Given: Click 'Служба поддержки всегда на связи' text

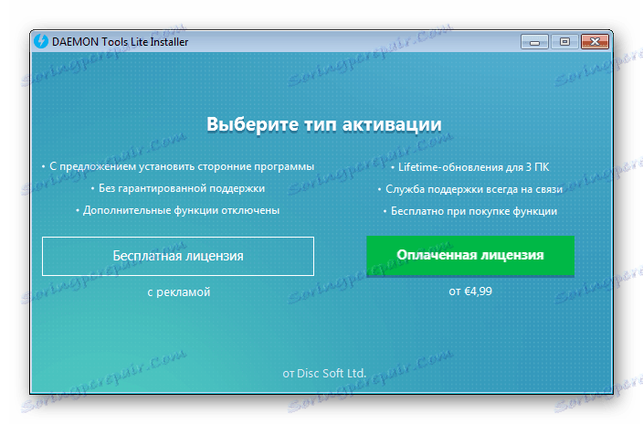Looking at the screenshot, I should pos(474,190).
